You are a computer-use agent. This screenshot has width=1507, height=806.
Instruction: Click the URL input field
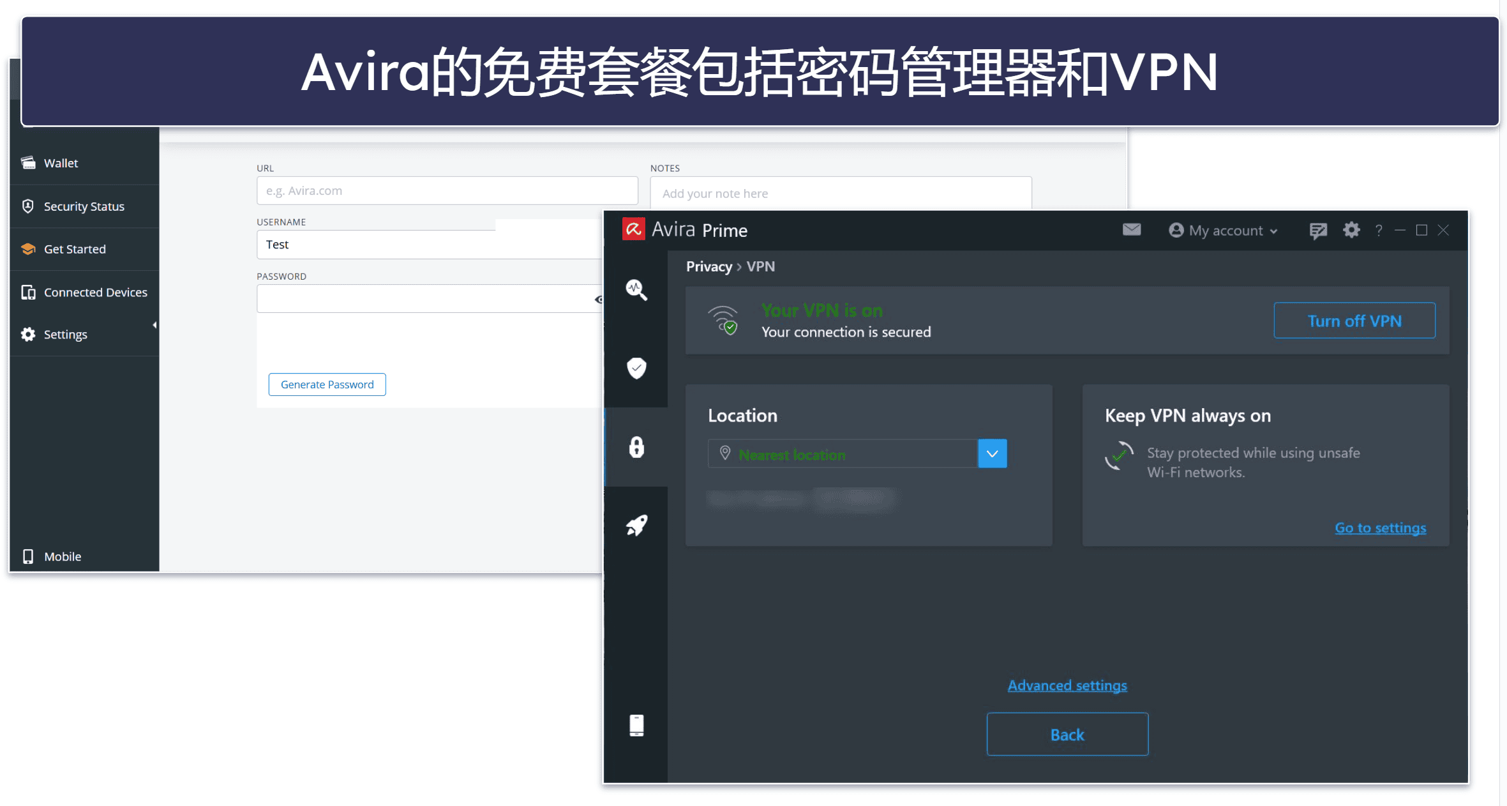pos(447,190)
